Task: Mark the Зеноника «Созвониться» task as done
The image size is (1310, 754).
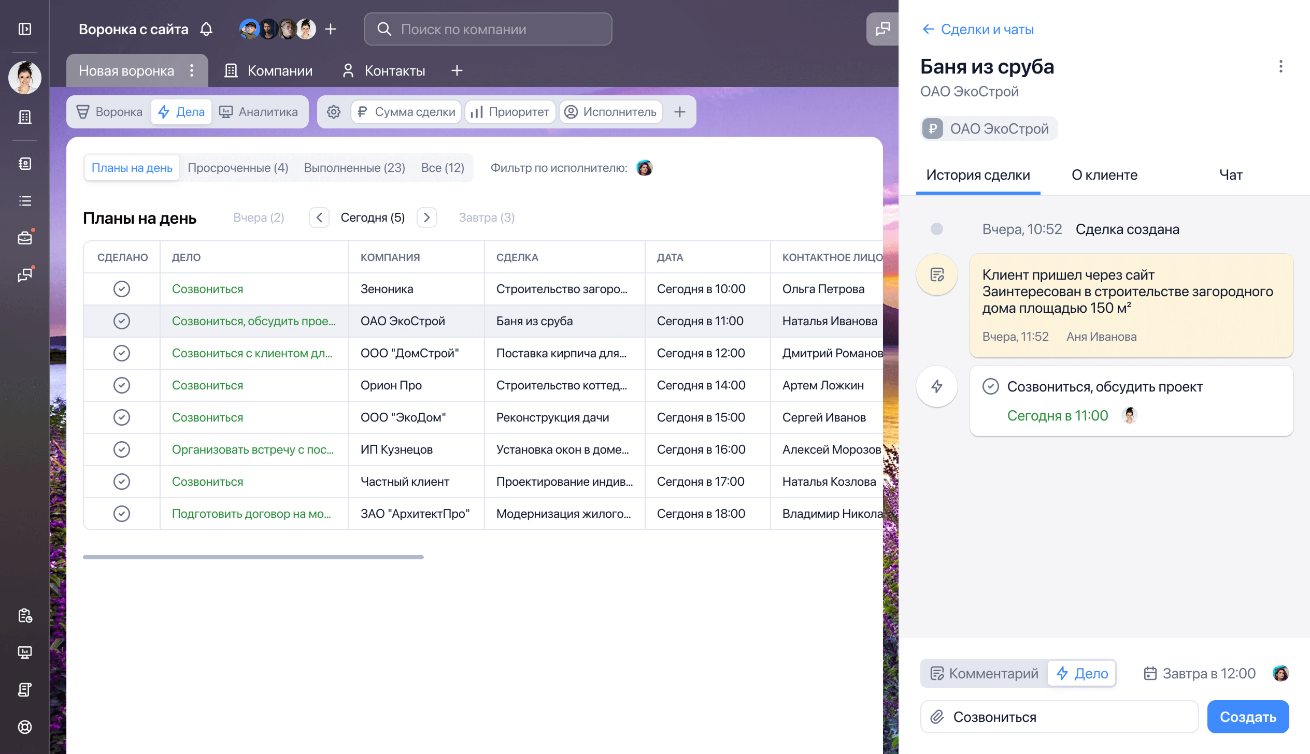Action: click(122, 288)
